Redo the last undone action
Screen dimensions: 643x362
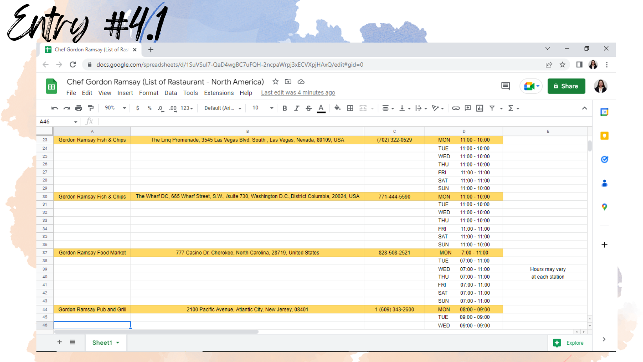click(67, 108)
